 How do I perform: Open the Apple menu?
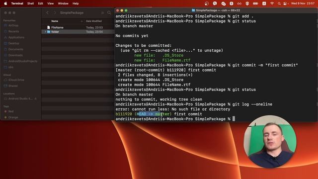(x=5, y=3)
